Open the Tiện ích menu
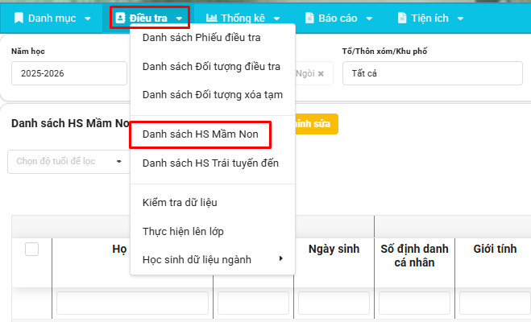 coord(430,18)
